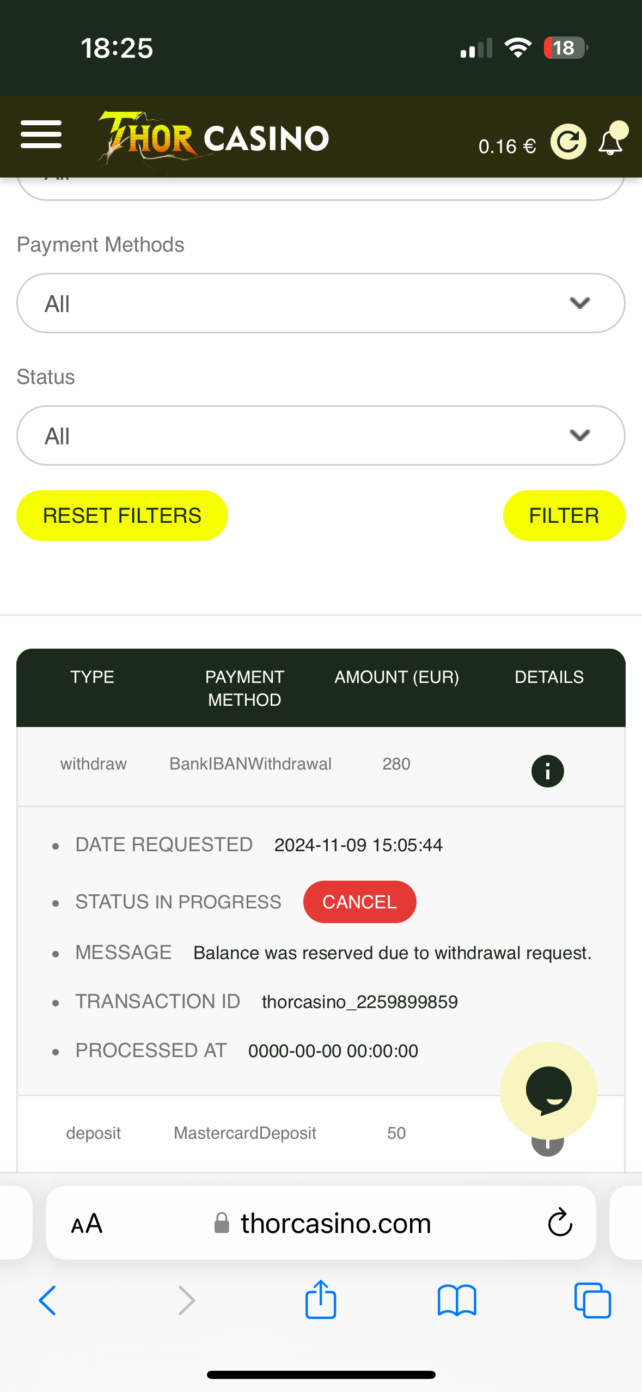Select the MastercardDeposit transaction row
This screenshot has width=642, height=1392.
point(245,1133)
